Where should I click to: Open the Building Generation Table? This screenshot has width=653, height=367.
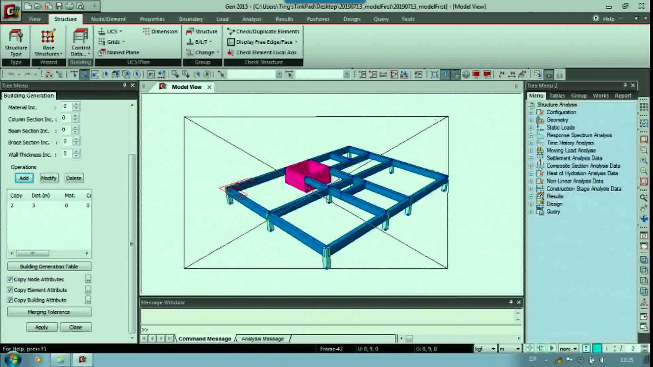point(49,267)
